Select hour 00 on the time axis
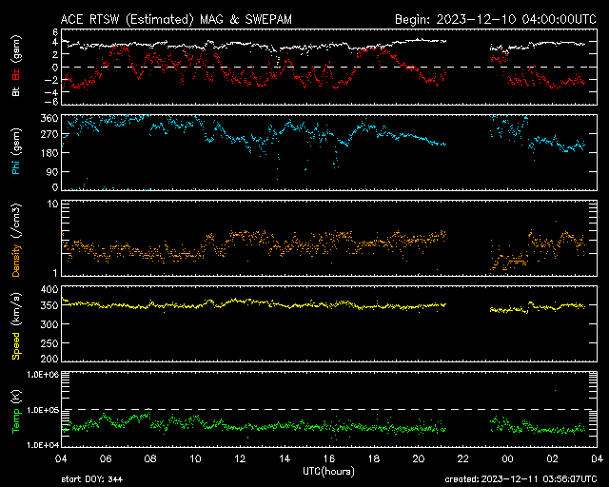Image resolution: width=609 pixels, height=487 pixels. (507, 458)
